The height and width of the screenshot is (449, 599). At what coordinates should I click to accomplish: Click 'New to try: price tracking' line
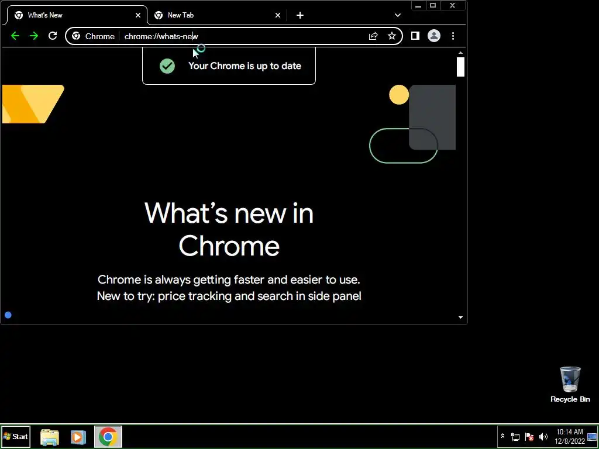[x=229, y=296]
